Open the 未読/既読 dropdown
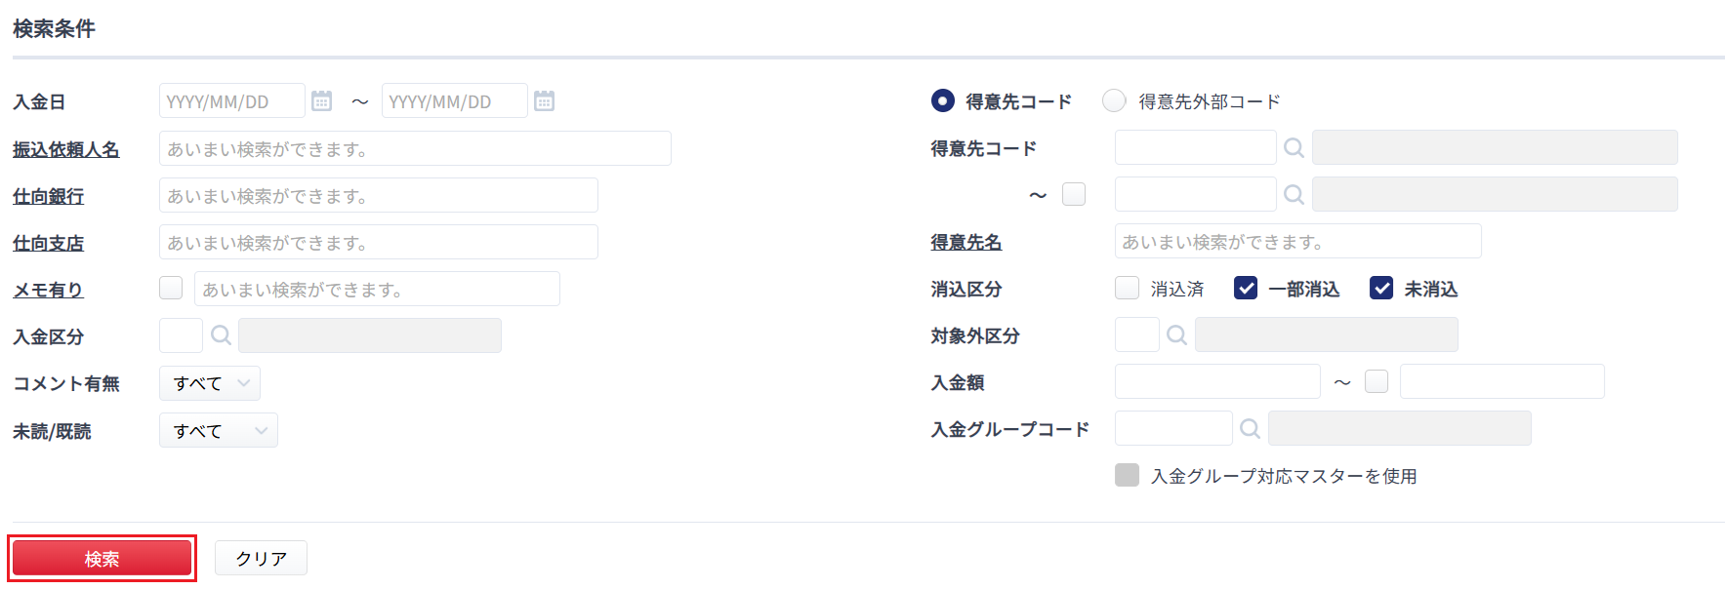 coord(219,430)
